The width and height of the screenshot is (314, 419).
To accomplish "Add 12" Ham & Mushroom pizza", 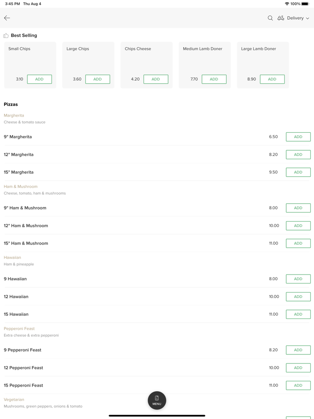I will [x=298, y=226].
